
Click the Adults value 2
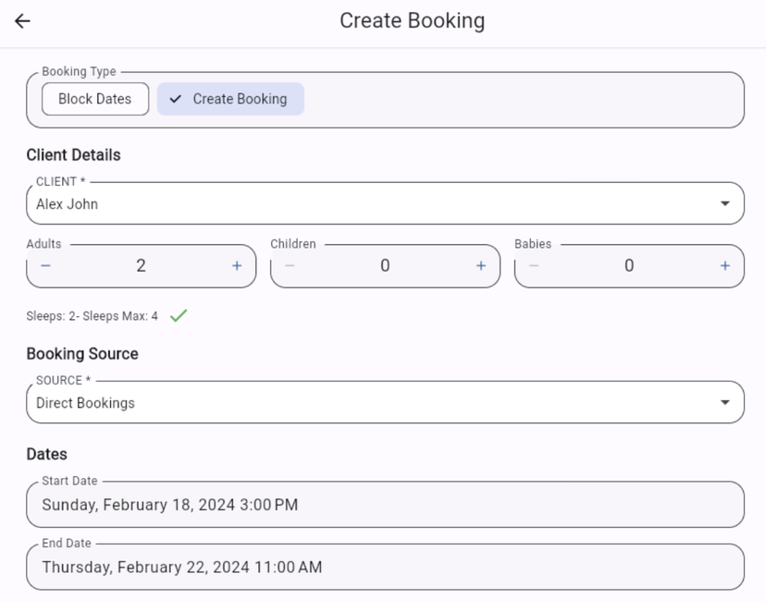pyautogui.click(x=142, y=266)
